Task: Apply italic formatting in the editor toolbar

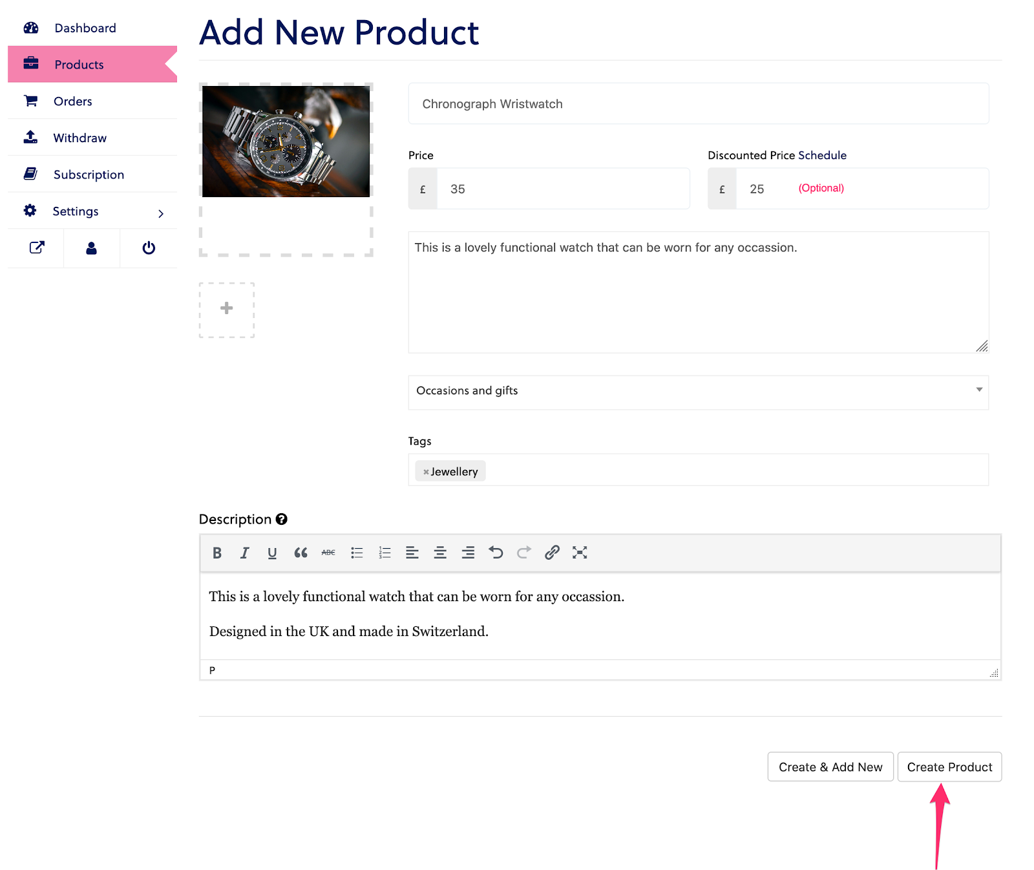Action: coord(245,553)
